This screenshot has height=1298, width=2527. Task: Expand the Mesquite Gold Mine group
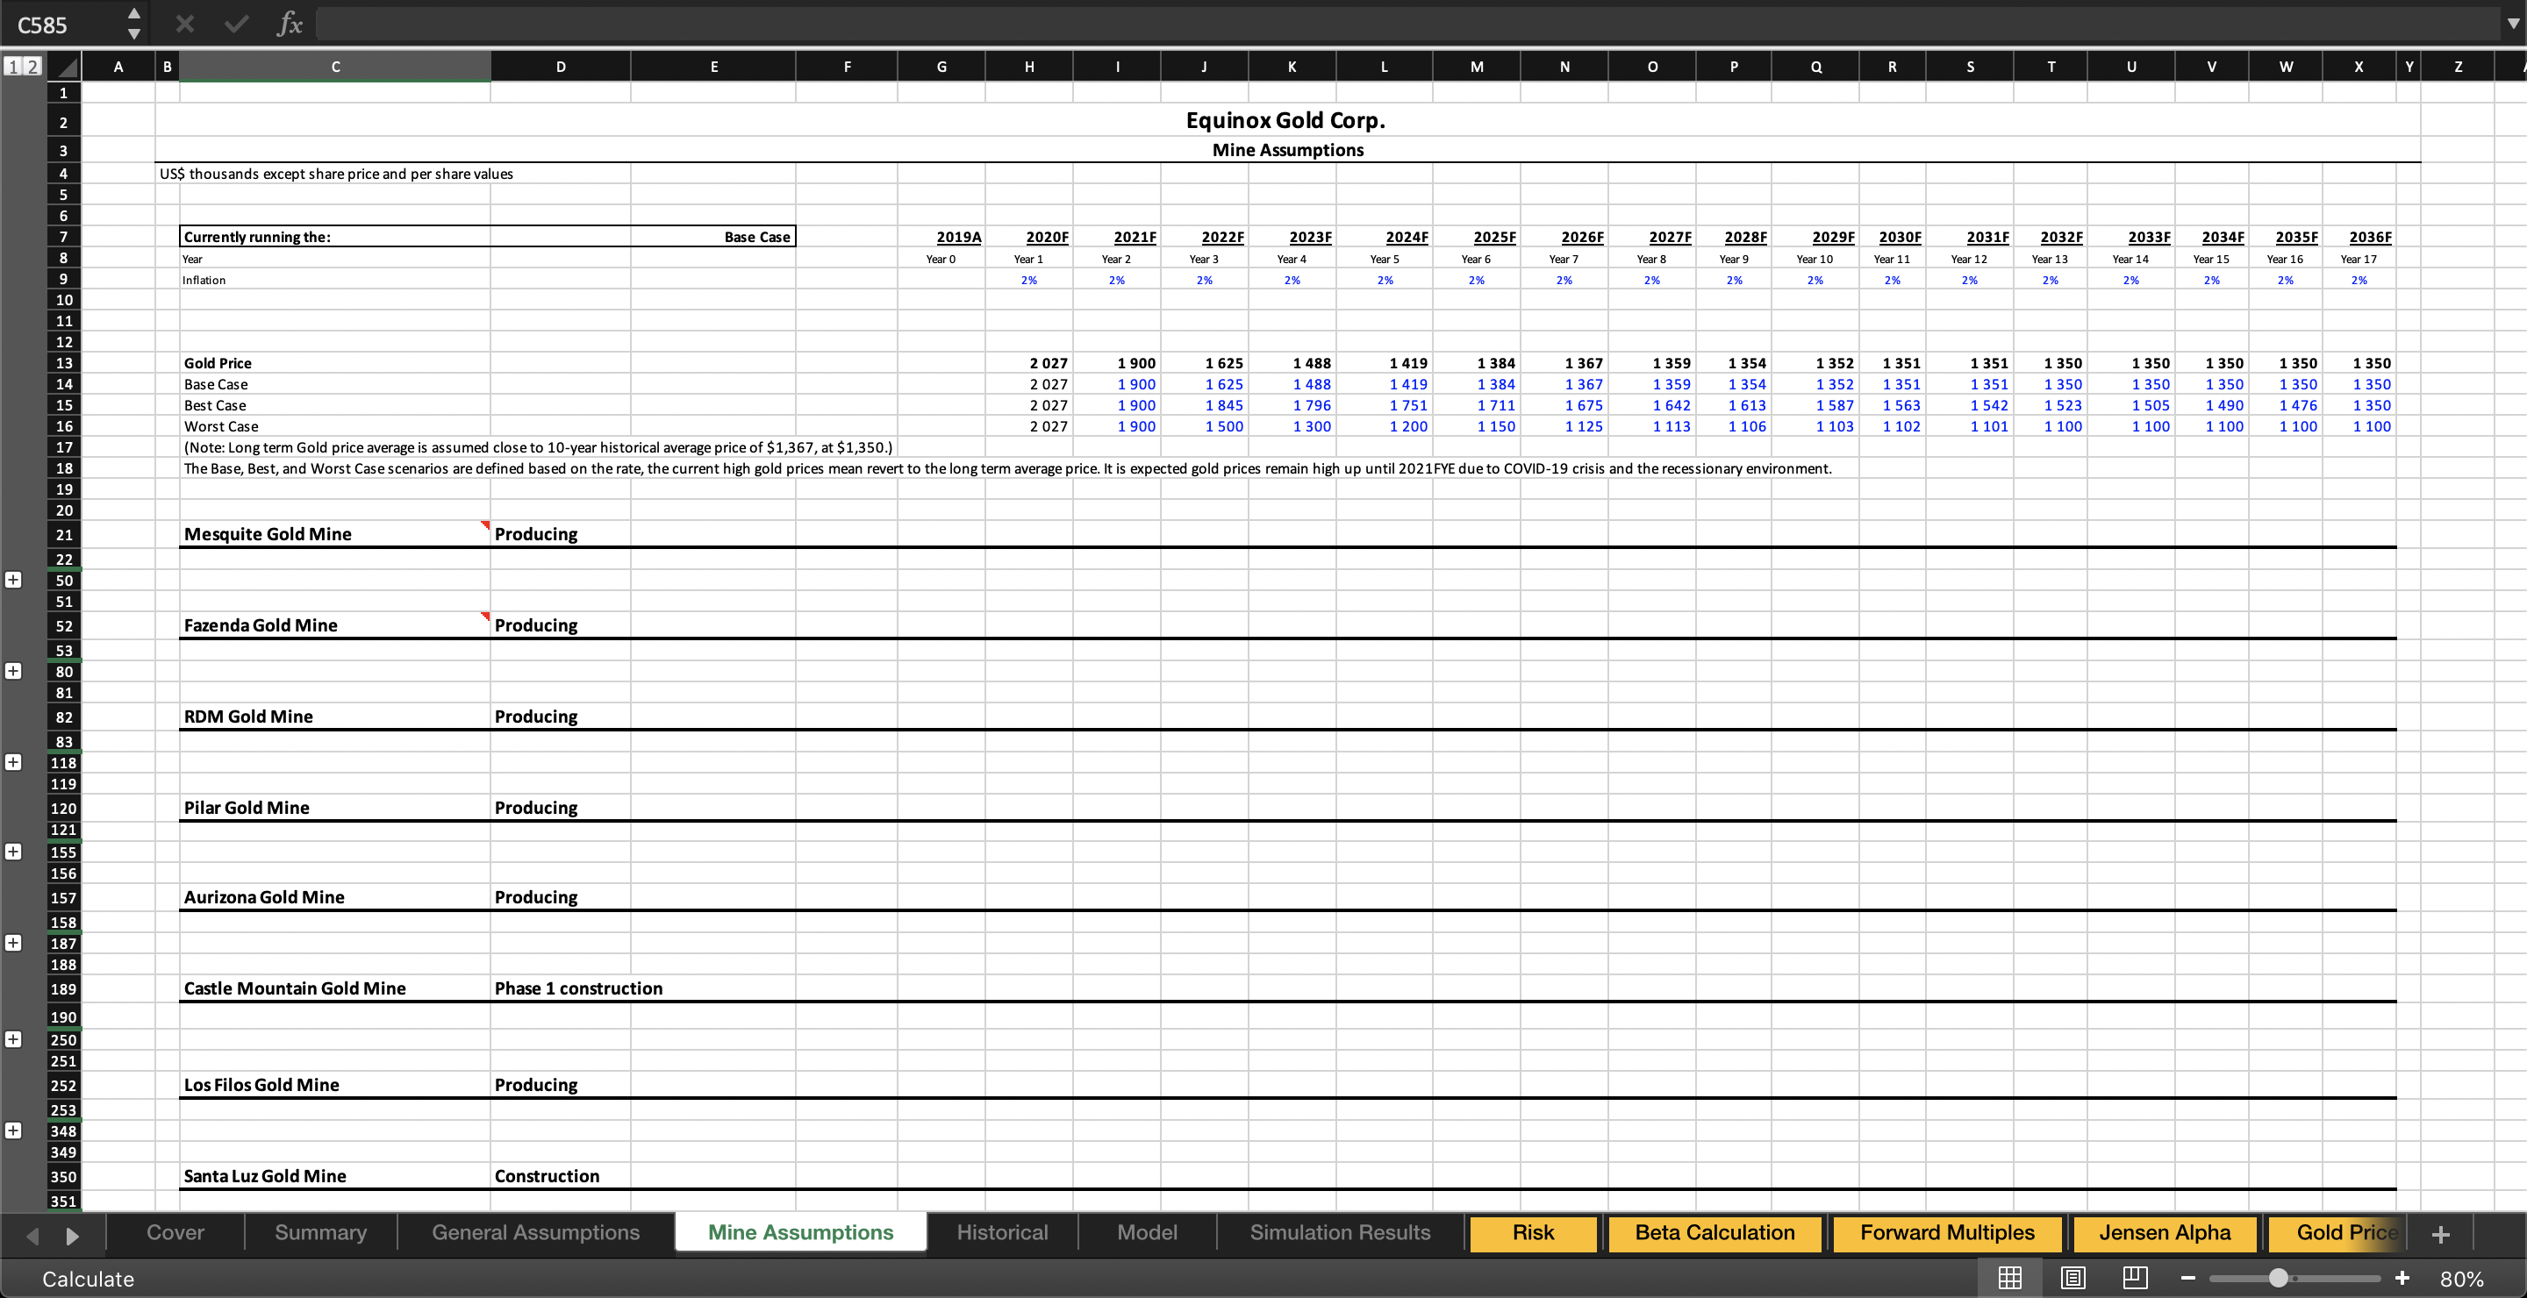pos(13,581)
